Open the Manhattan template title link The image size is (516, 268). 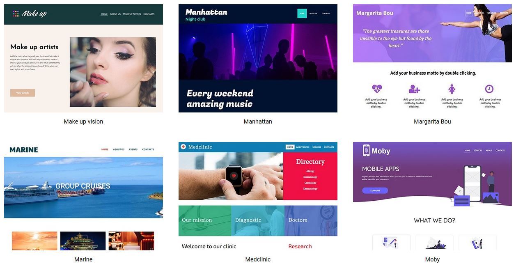point(258,121)
